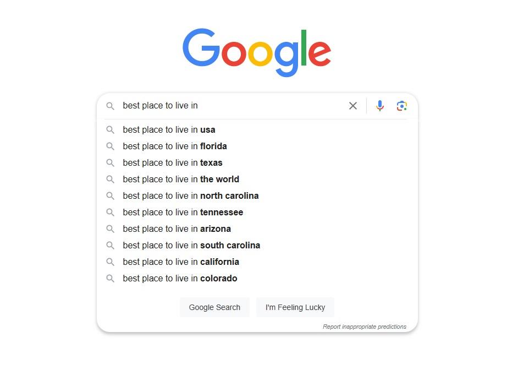Click inside the search text field
Screen dimensions: 518x375
[x=231, y=106]
